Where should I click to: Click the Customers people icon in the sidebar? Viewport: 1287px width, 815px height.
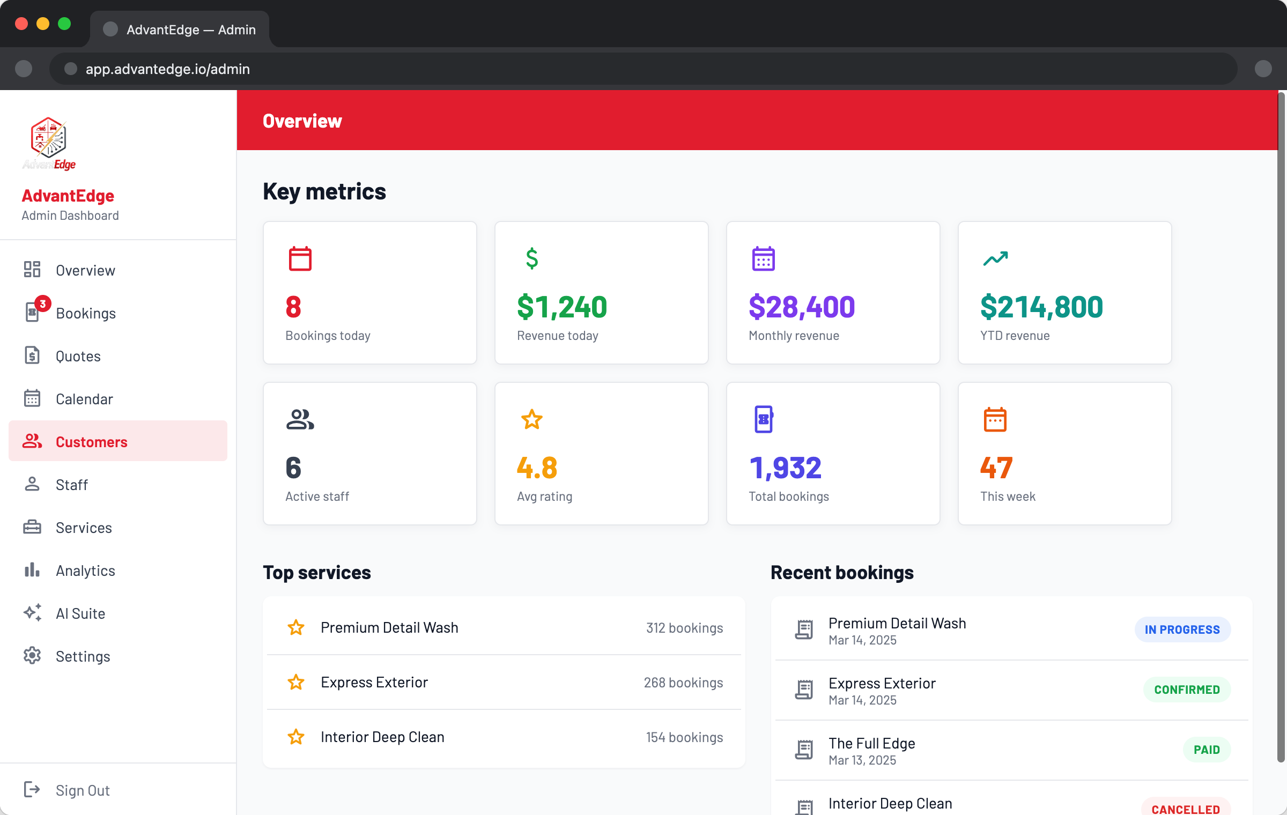(32, 441)
